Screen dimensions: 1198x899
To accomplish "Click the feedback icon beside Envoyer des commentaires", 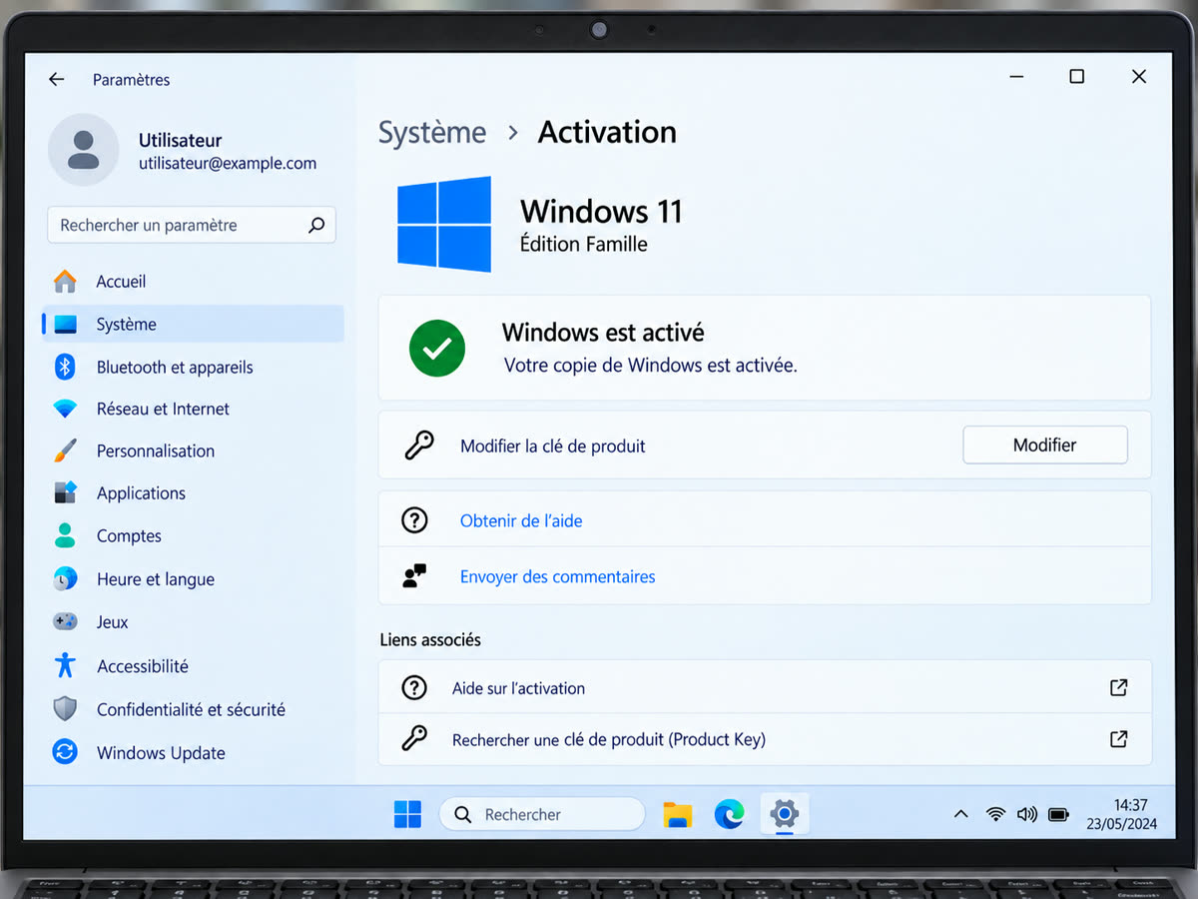I will point(414,576).
